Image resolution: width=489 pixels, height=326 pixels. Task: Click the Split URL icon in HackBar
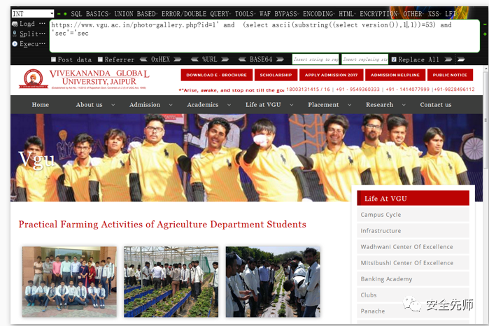coord(15,34)
